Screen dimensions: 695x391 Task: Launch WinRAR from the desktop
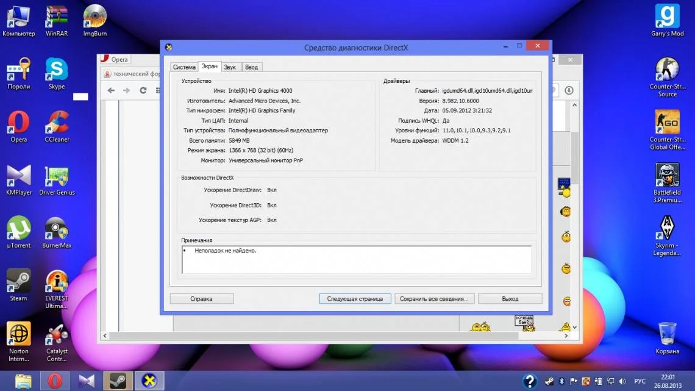[57, 20]
